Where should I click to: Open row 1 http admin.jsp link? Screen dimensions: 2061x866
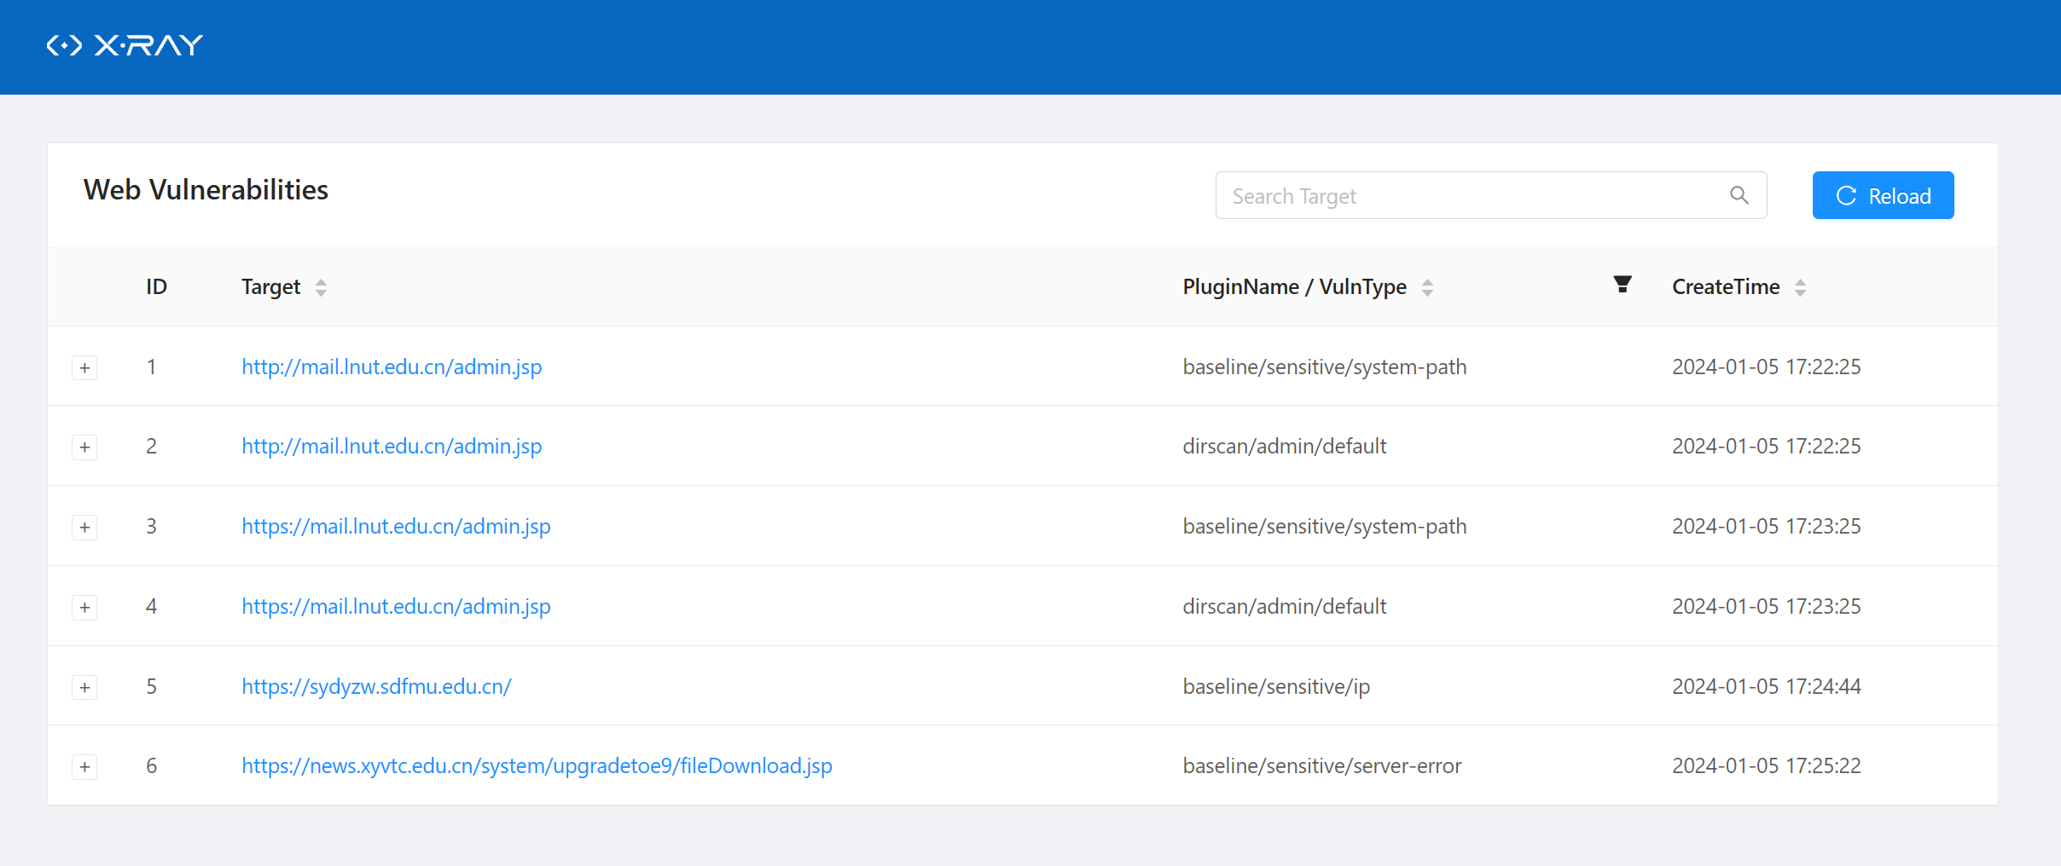tap(392, 367)
